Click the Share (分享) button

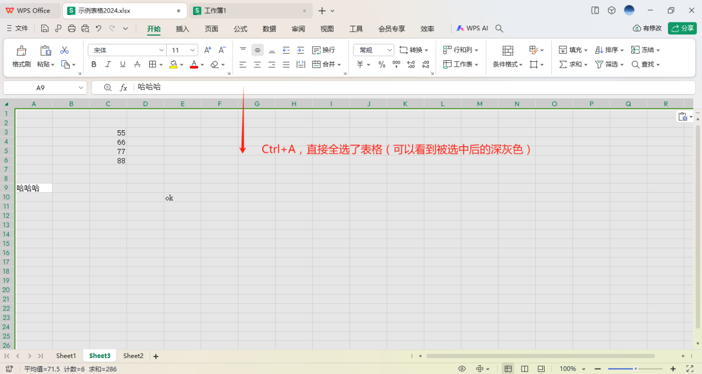[x=682, y=28]
